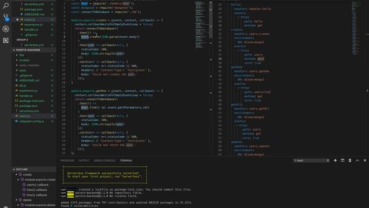The image size is (369, 208).
Task: Kill terminal using the trash icon
Action: (x=350, y=161)
